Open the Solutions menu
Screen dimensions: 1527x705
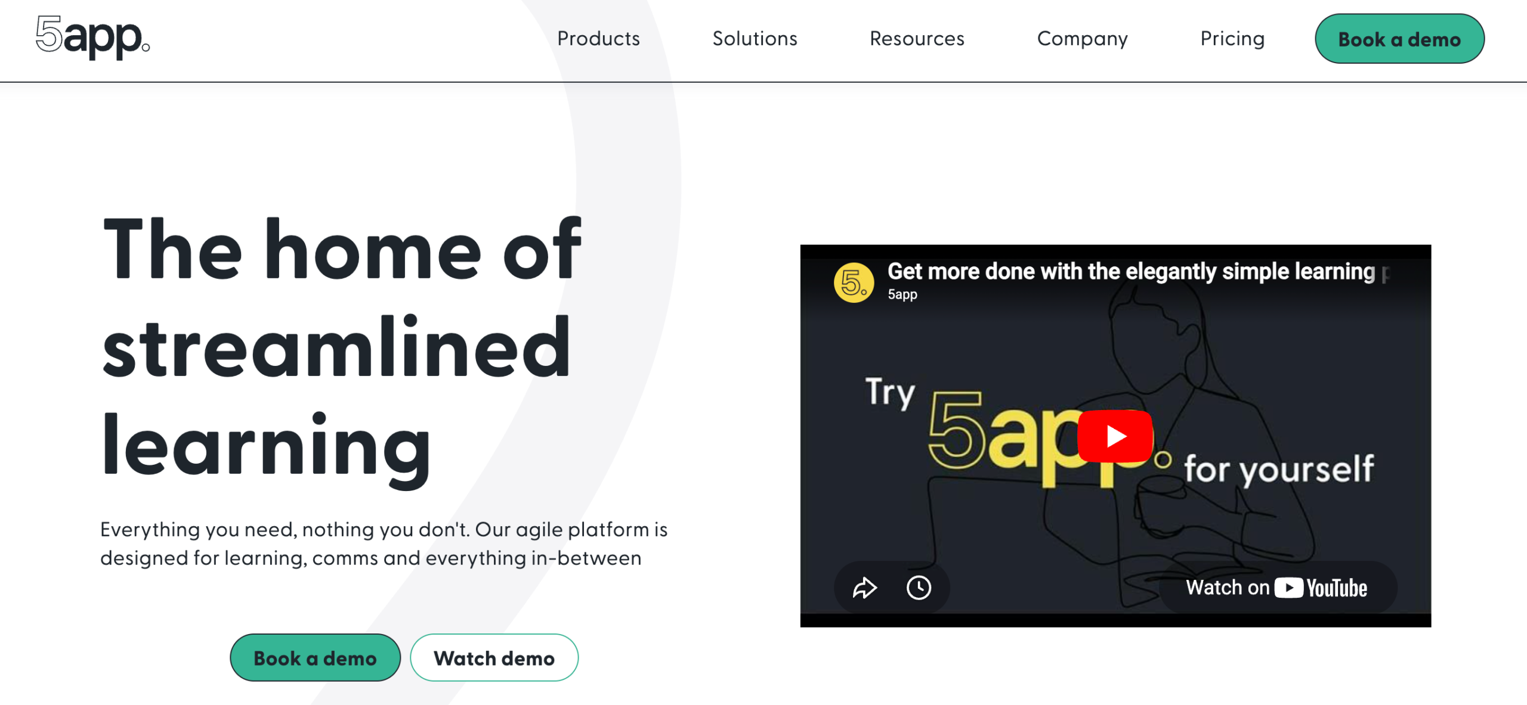click(x=755, y=39)
